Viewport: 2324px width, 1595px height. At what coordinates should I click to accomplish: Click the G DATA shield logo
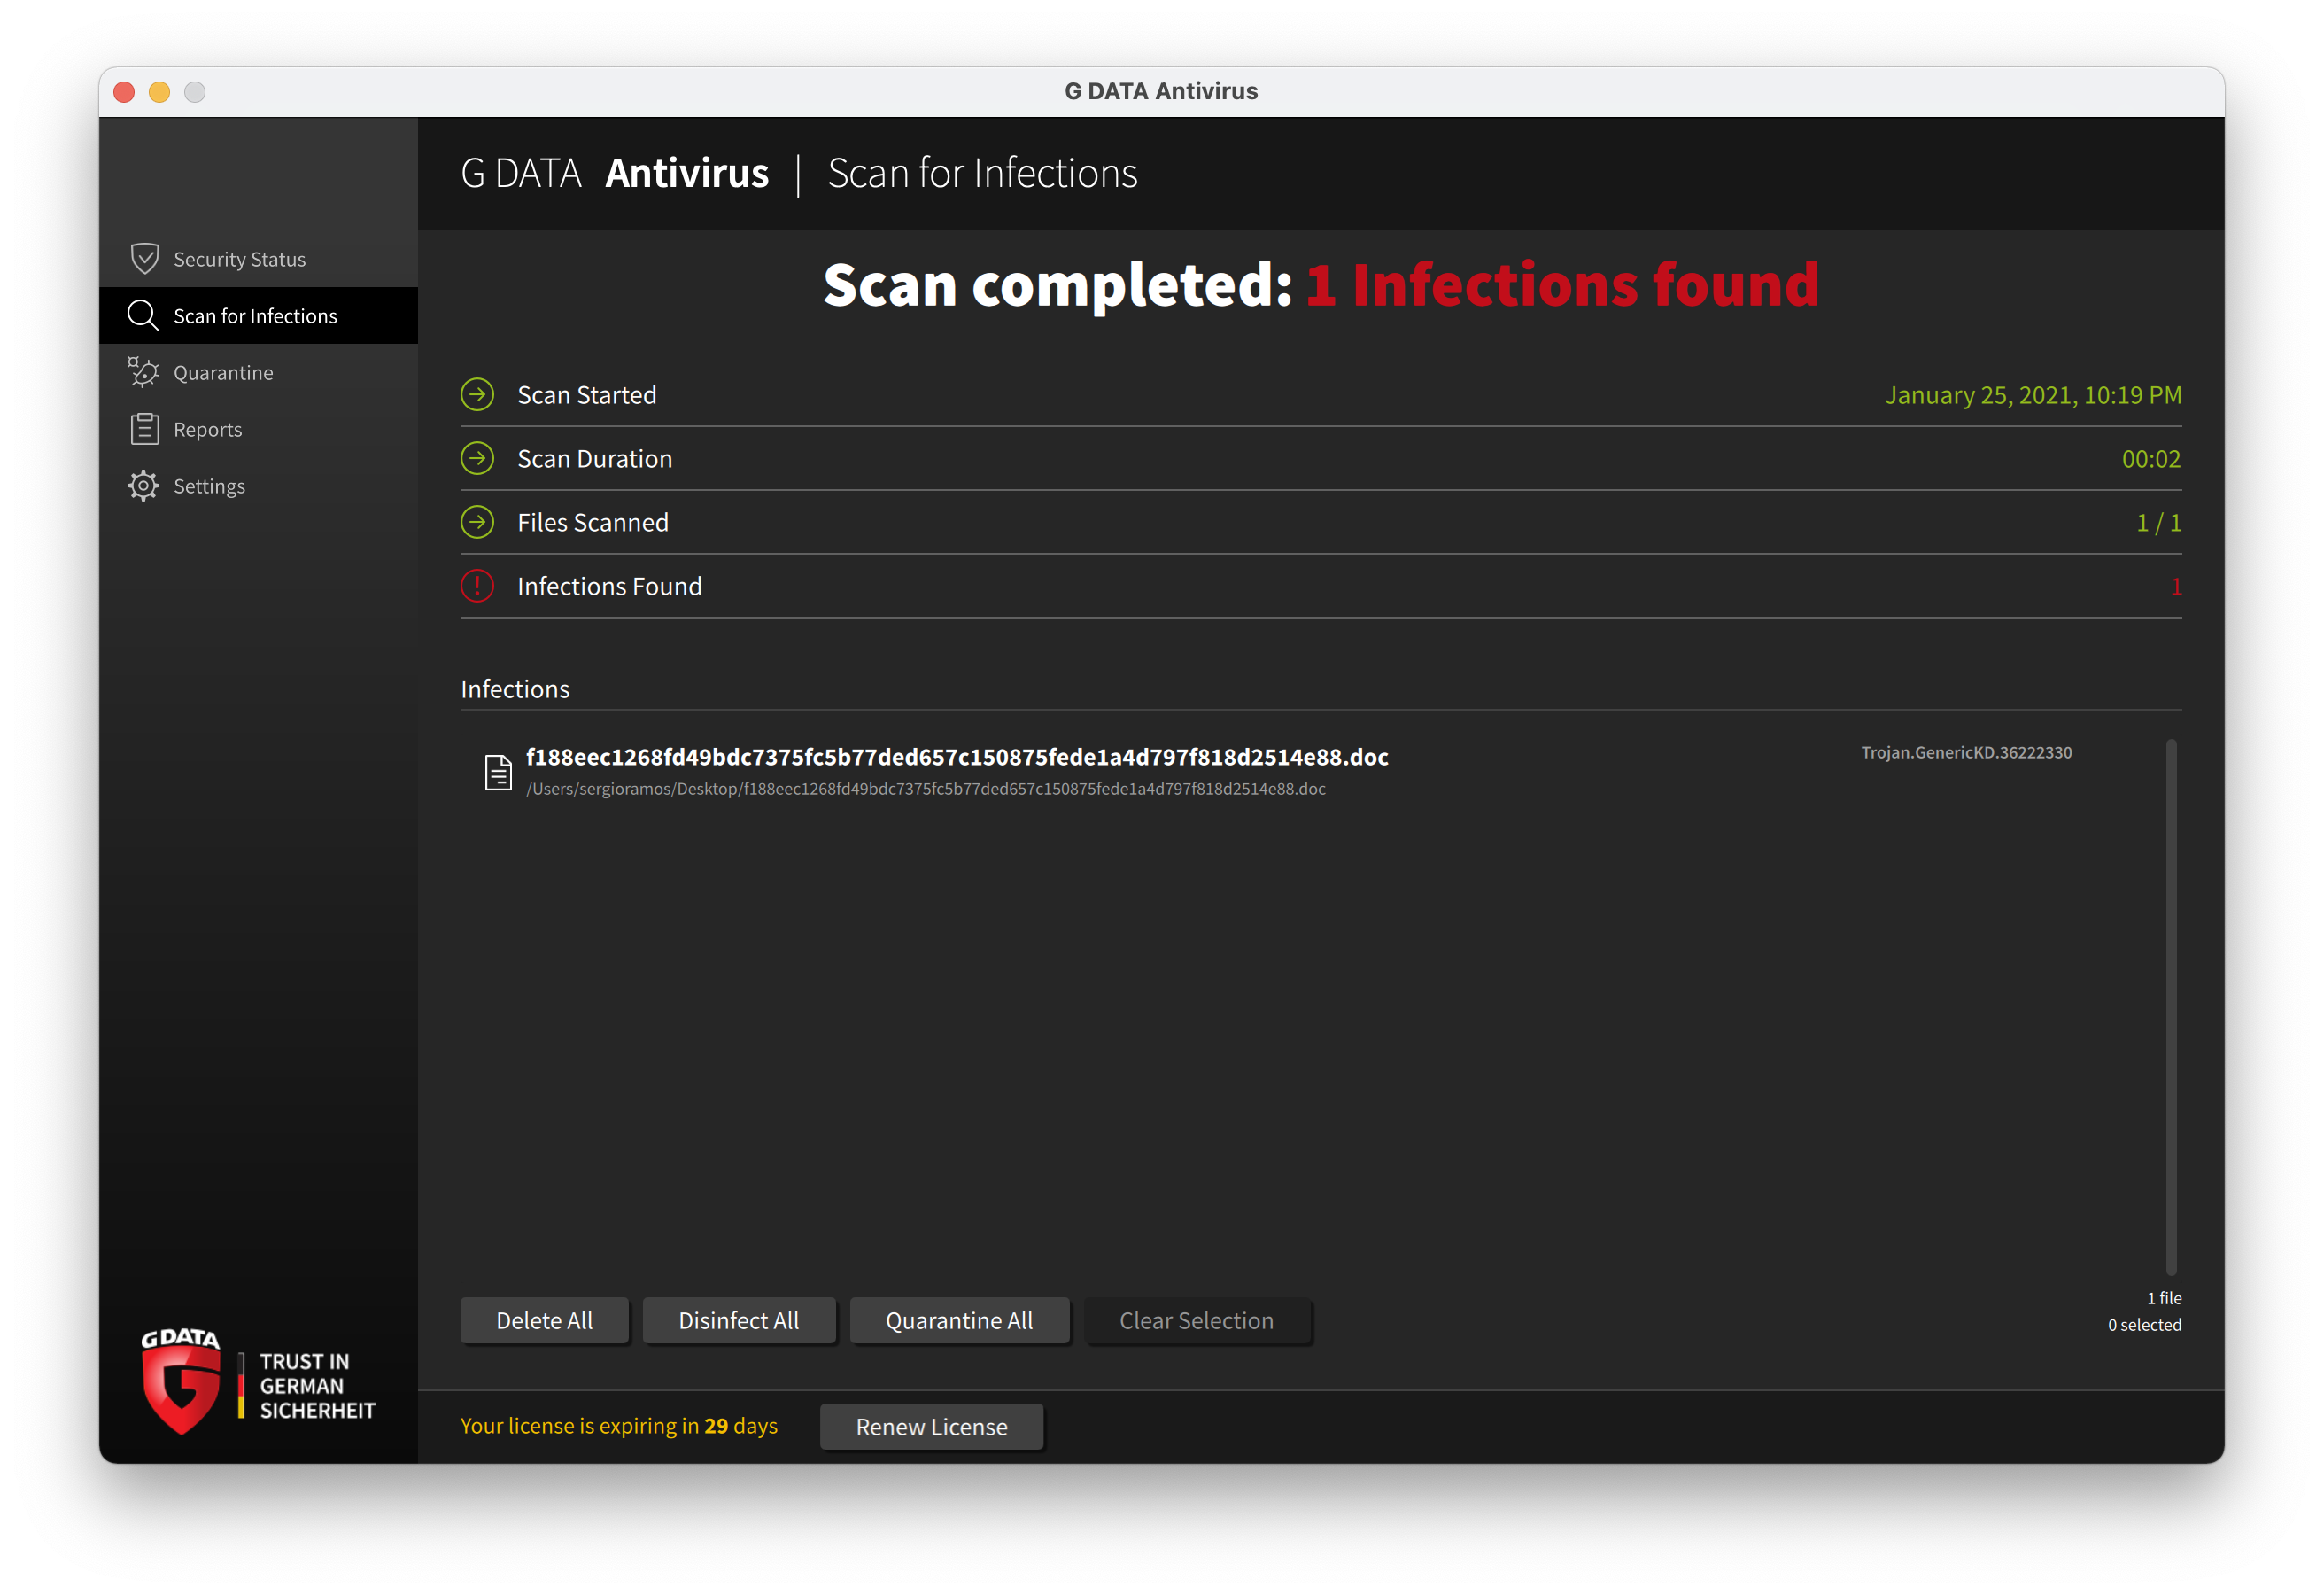click(x=181, y=1381)
